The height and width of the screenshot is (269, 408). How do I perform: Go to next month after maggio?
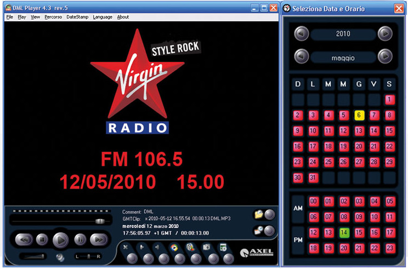(385, 56)
